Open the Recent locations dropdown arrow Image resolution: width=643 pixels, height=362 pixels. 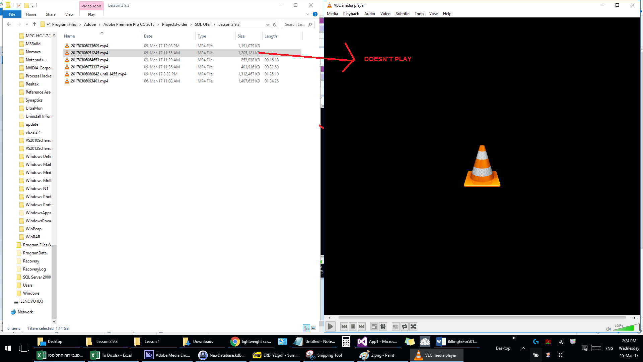27,24
